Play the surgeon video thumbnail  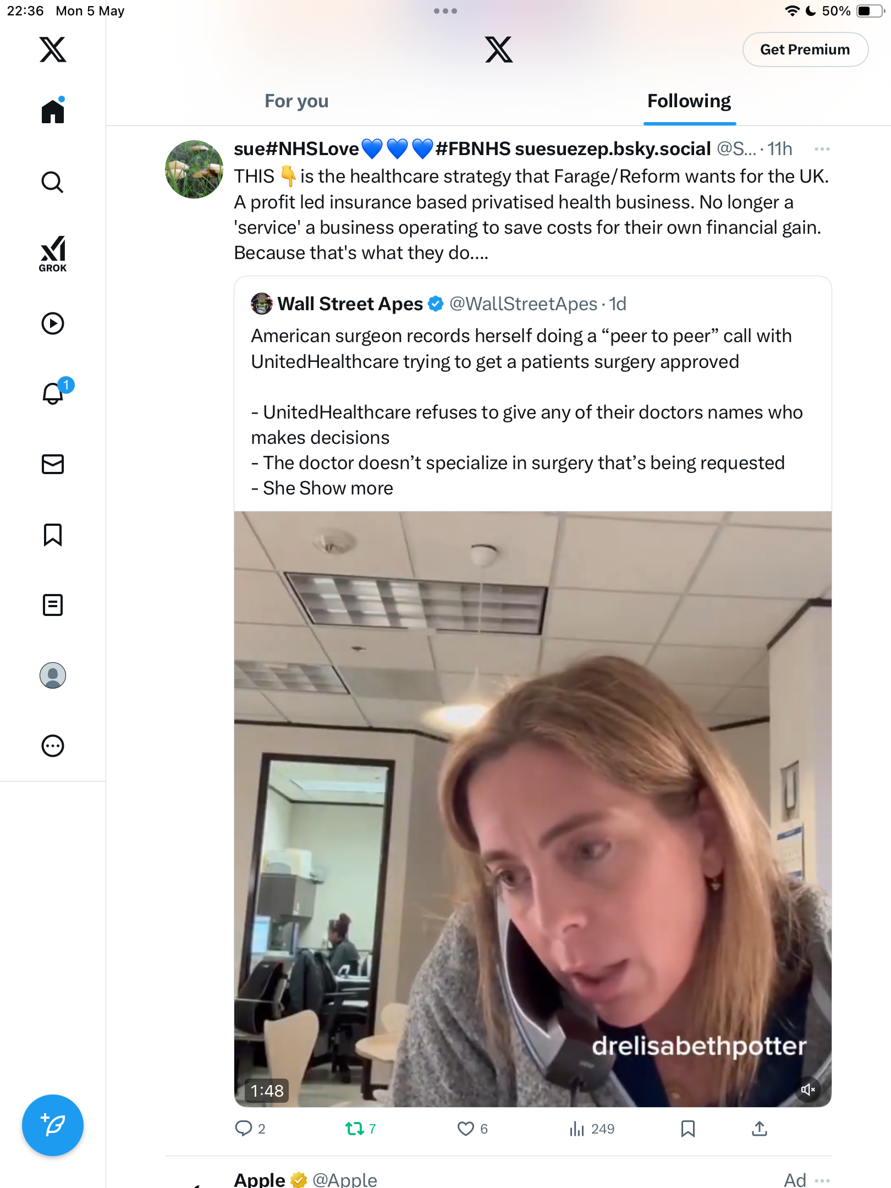point(532,809)
